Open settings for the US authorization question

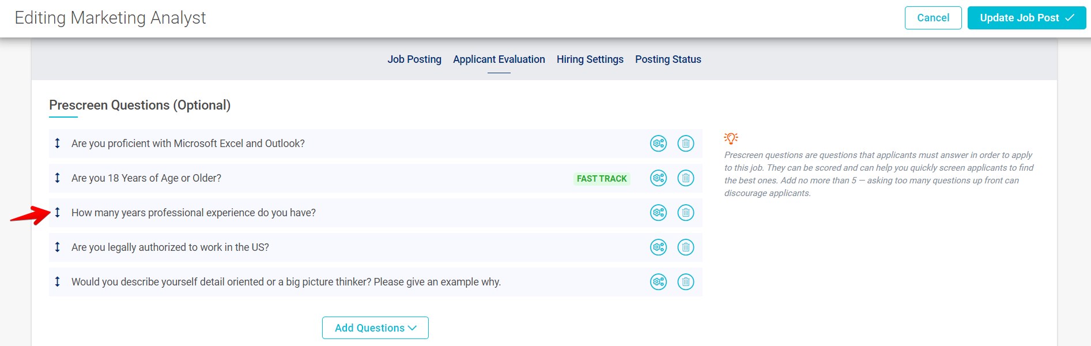[658, 247]
